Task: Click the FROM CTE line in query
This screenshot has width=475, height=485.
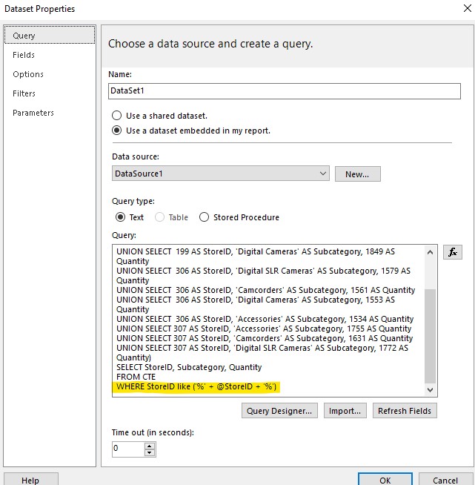Action: coord(136,377)
